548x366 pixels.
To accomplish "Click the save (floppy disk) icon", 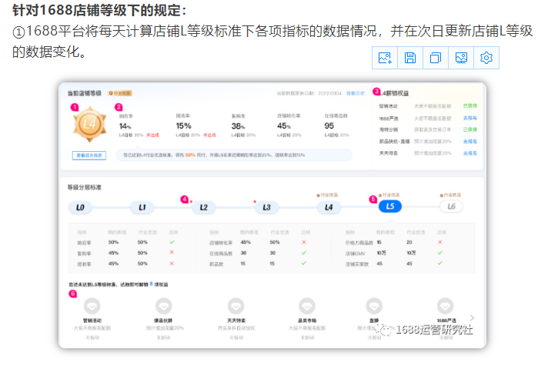I will [x=410, y=58].
